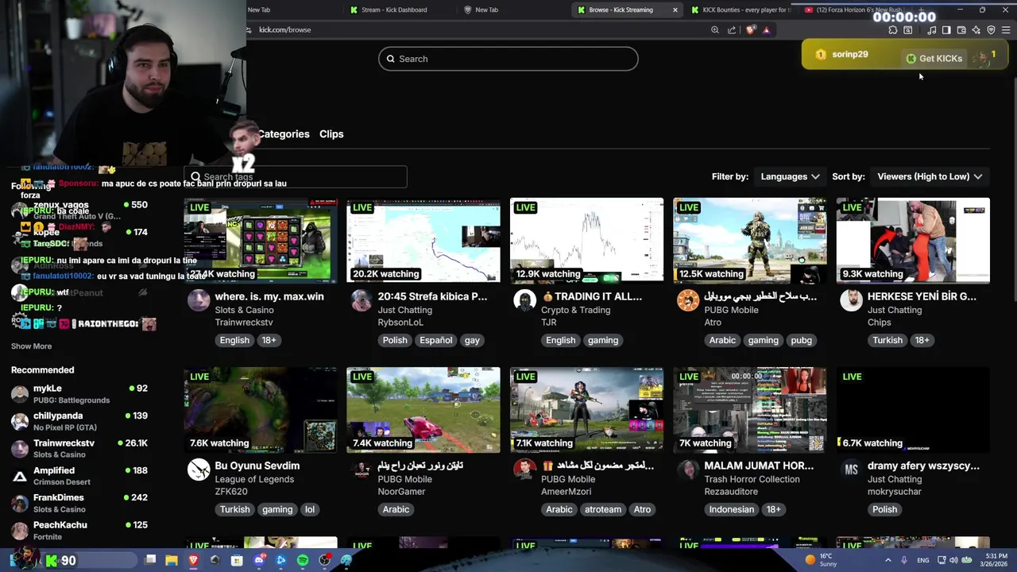The image size is (1017, 572).
Task: Toggle the browser sidebar panel icon
Action: coord(946,30)
